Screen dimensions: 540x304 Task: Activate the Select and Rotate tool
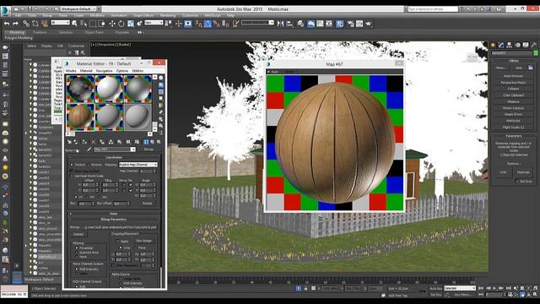point(121,24)
